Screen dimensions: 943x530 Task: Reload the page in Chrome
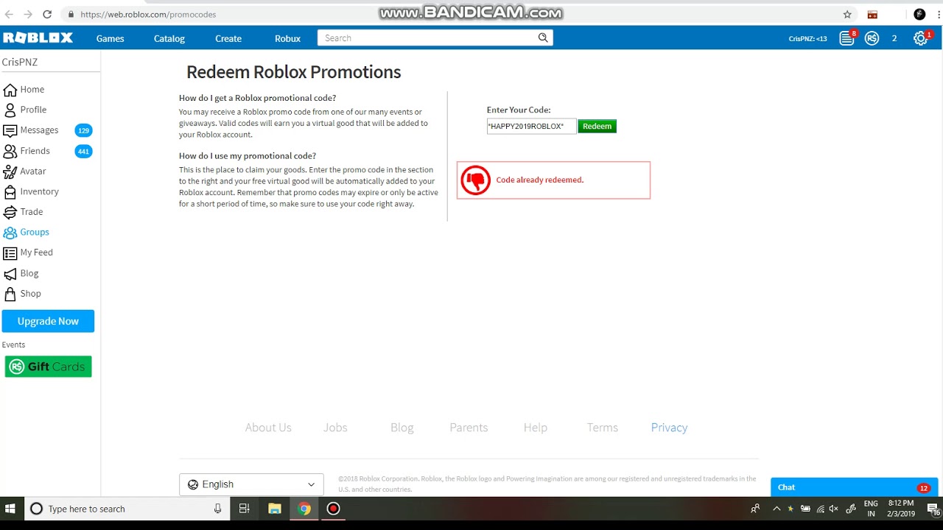[x=47, y=14]
